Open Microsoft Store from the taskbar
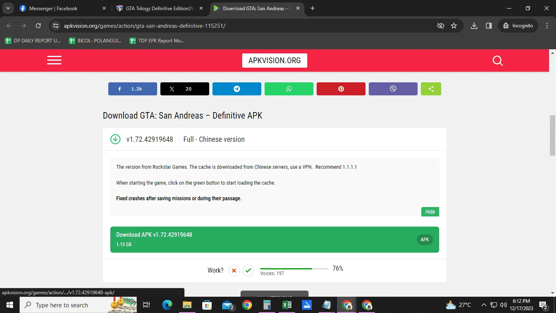Viewport: 556px width, 313px height. (x=207, y=305)
